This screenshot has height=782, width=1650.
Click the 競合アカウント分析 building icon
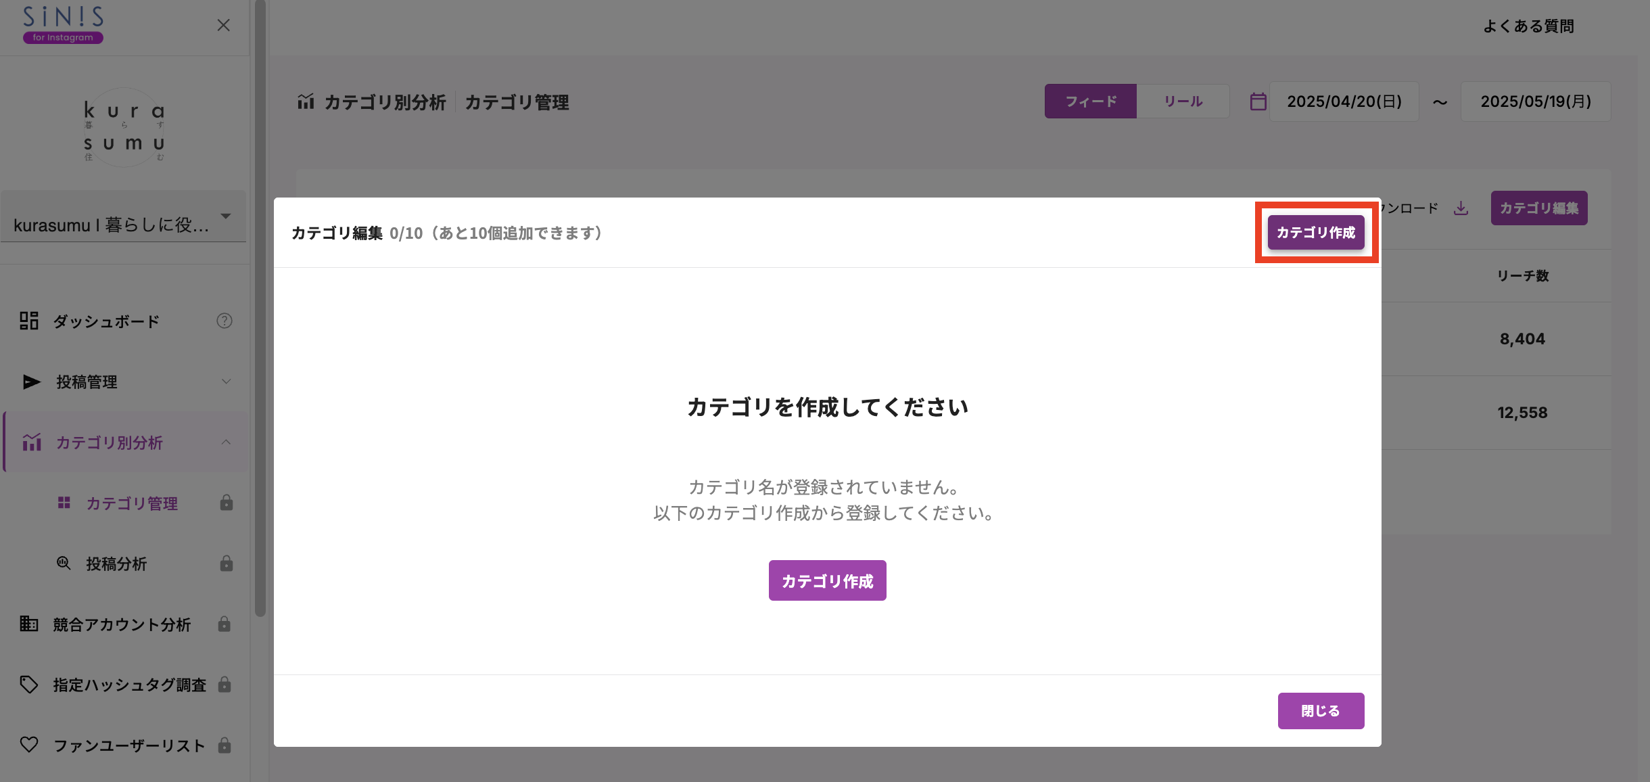coord(29,624)
